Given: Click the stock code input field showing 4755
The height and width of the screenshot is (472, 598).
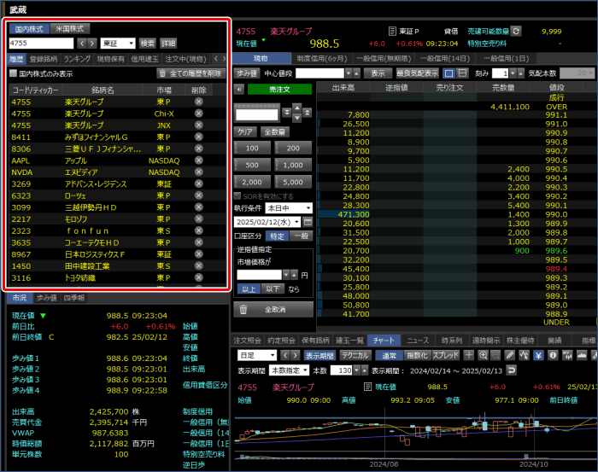Looking at the screenshot, I should pyautogui.click(x=41, y=43).
